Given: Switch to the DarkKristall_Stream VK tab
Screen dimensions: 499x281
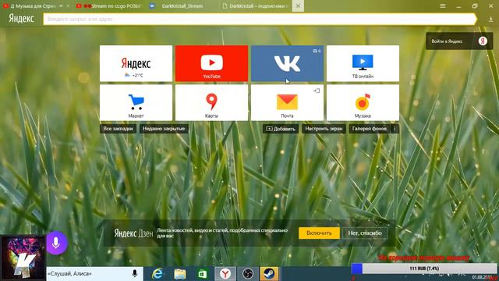Looking at the screenshot, I should click(182, 6).
